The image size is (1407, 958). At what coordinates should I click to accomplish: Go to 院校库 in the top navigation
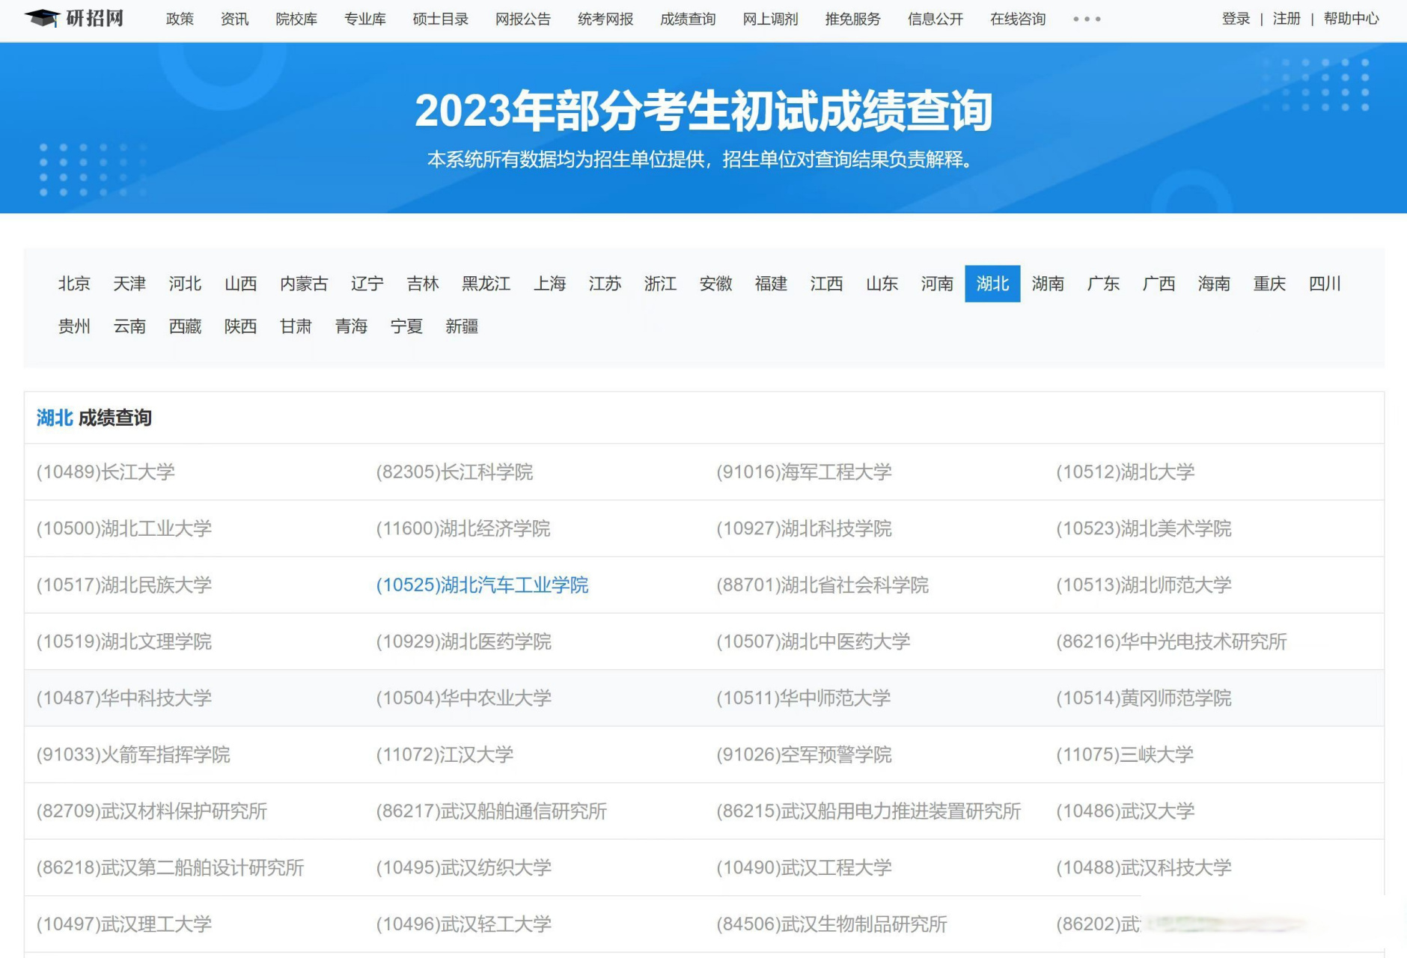tap(296, 19)
